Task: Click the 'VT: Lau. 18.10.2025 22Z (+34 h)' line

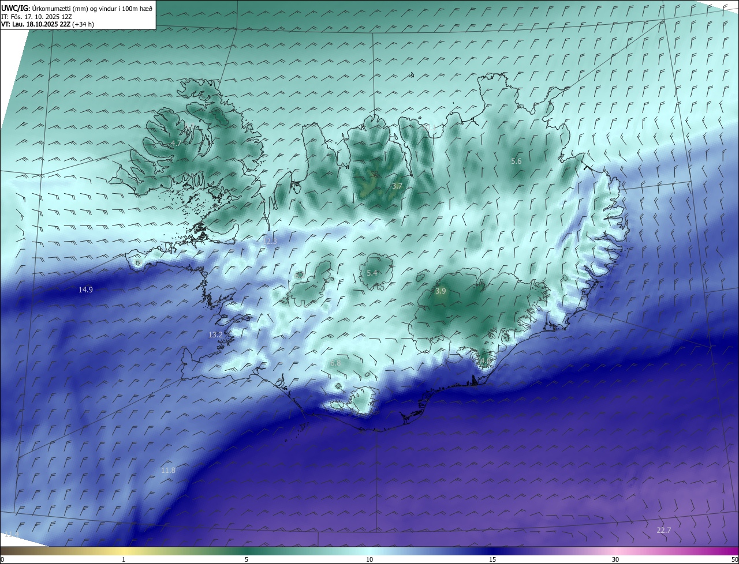Action: tap(48, 24)
